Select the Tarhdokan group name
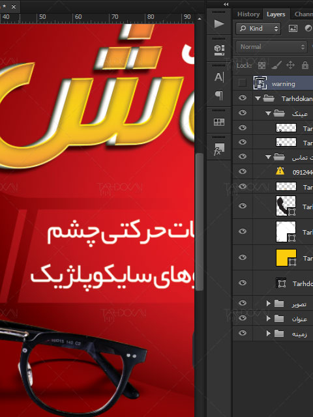313x417 pixels. (297, 98)
